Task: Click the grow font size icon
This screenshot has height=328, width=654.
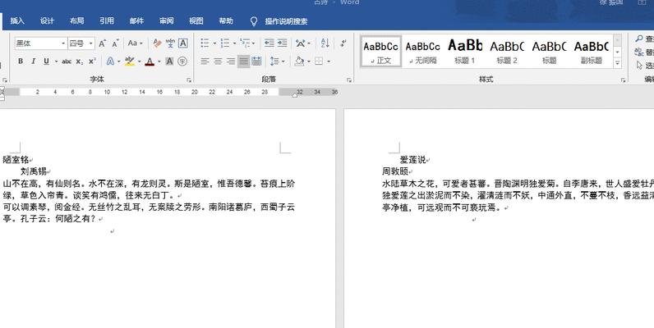Action: [103, 43]
